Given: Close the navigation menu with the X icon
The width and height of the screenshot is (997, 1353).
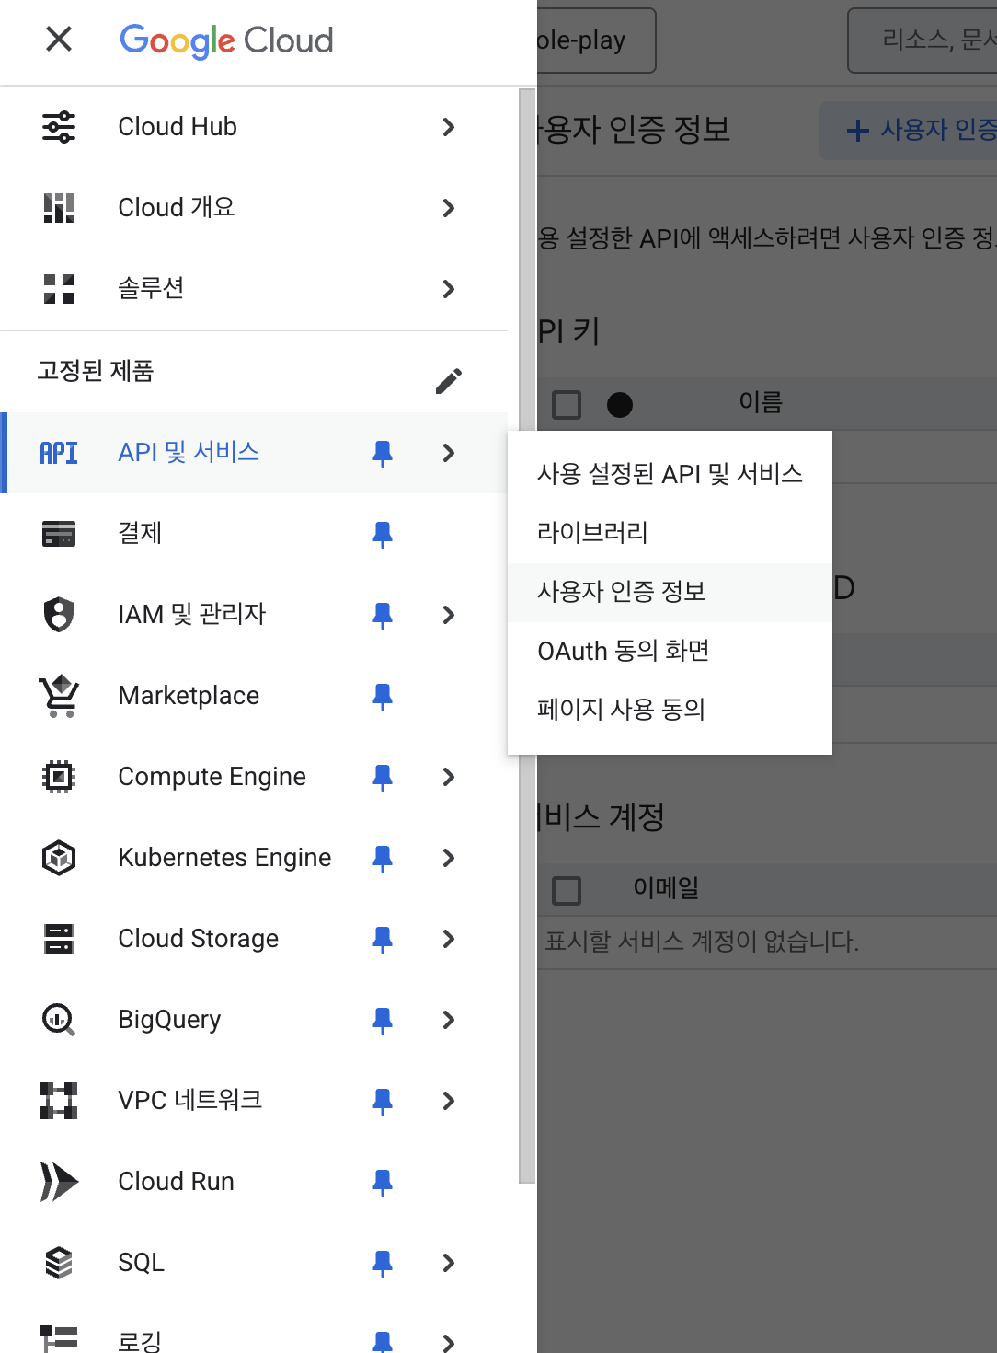Looking at the screenshot, I should pyautogui.click(x=59, y=39).
